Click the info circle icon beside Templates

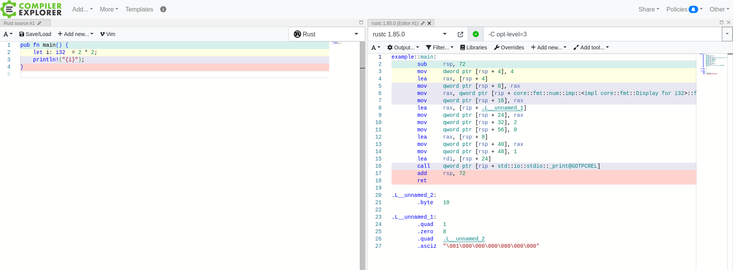coord(163,9)
